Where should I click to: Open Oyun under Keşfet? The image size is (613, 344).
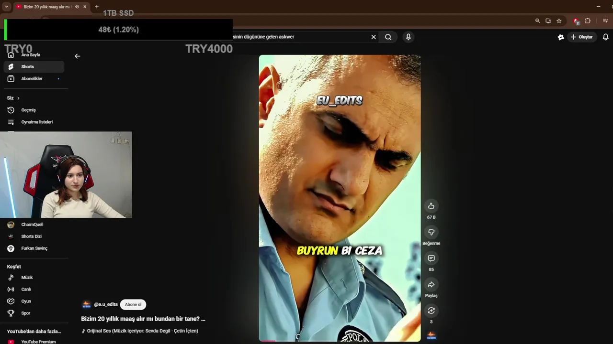(34, 301)
